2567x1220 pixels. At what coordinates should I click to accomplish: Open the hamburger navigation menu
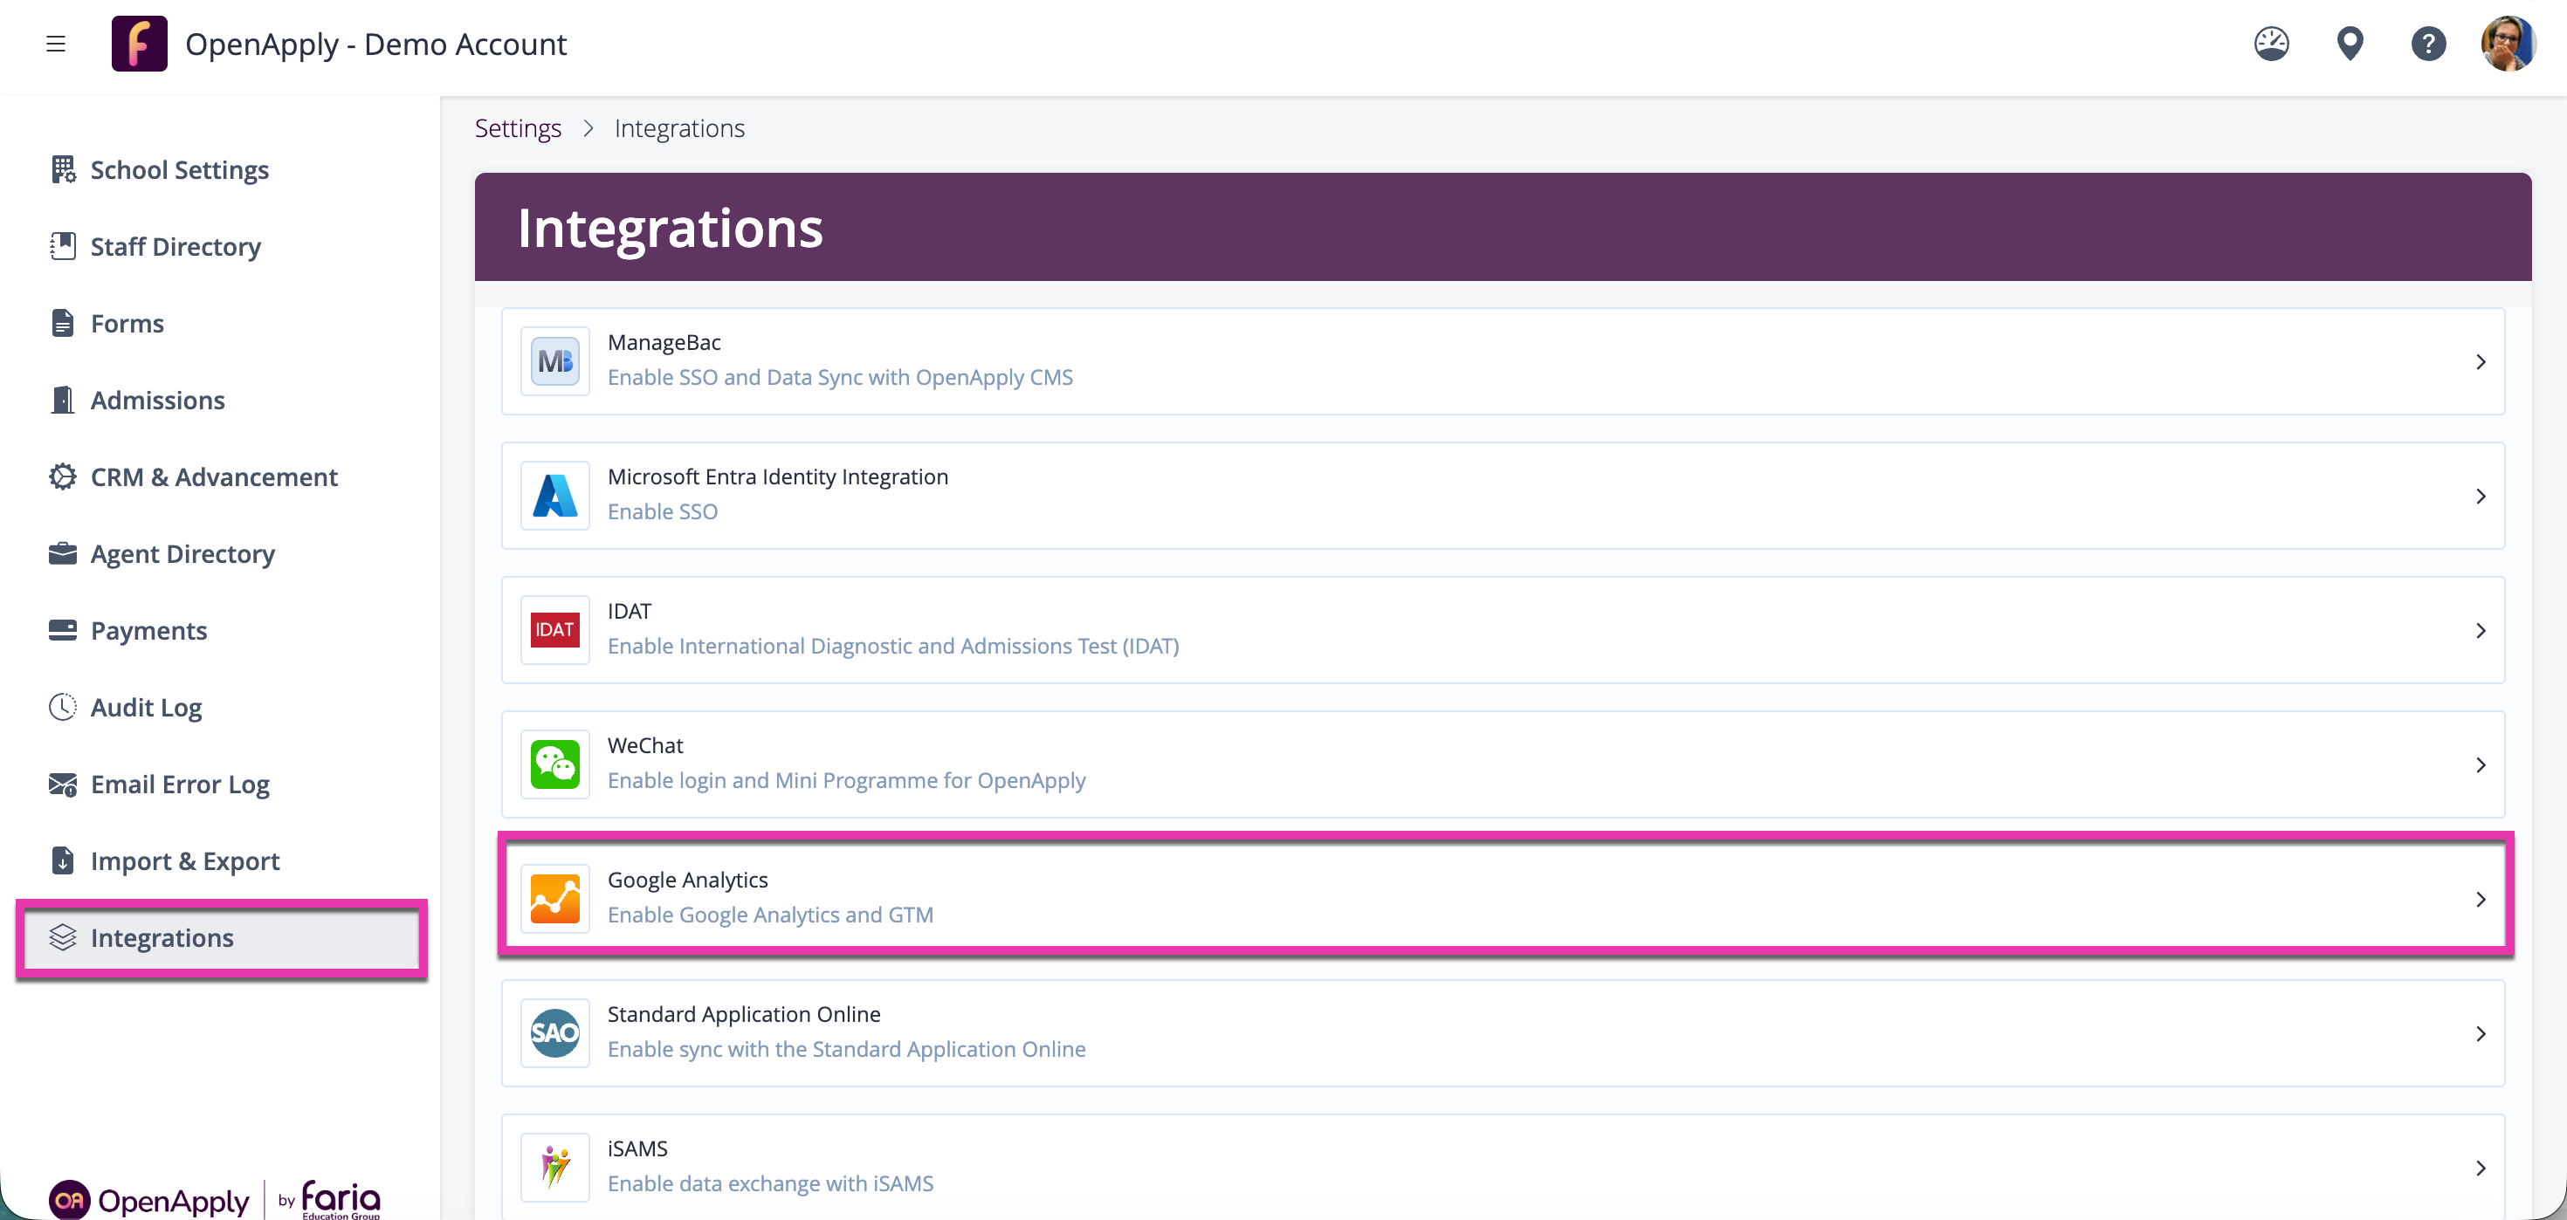(56, 44)
